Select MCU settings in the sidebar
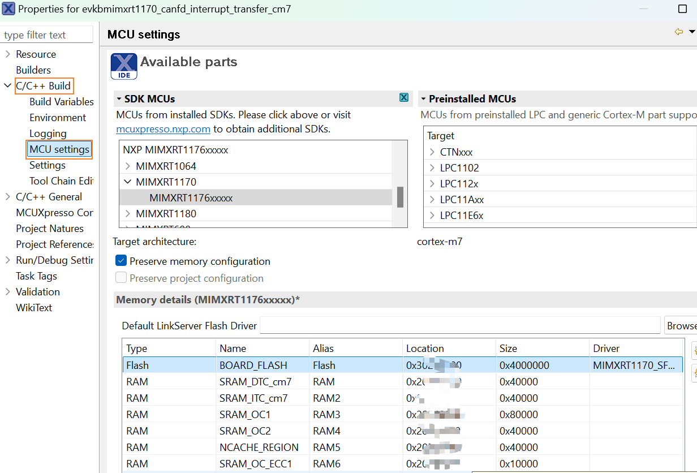 pyautogui.click(x=59, y=149)
